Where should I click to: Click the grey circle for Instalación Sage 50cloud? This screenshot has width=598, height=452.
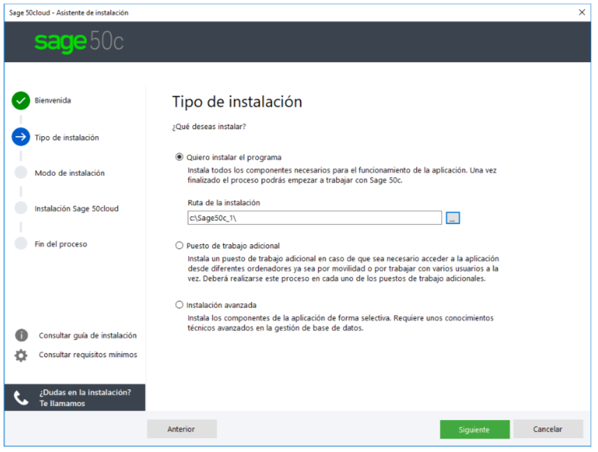click(21, 208)
